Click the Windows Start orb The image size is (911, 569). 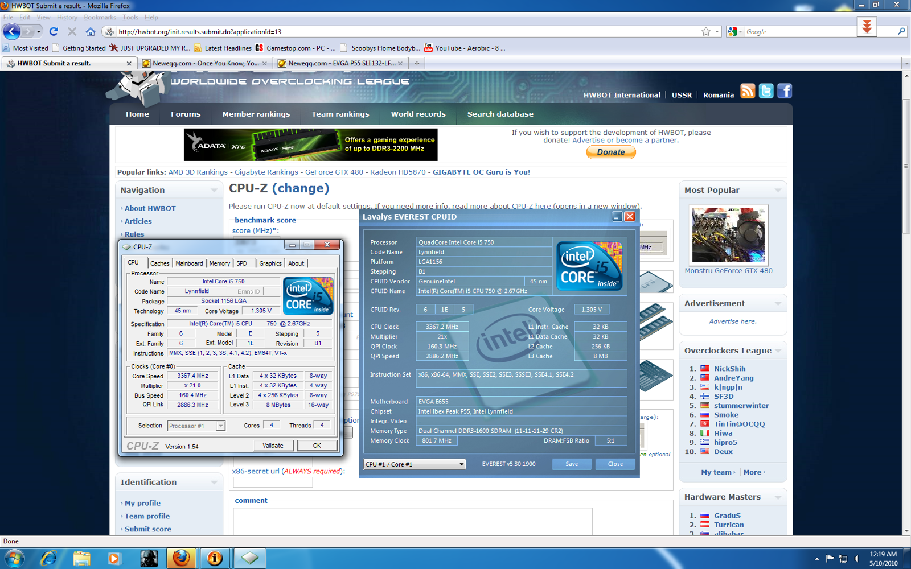click(x=14, y=559)
